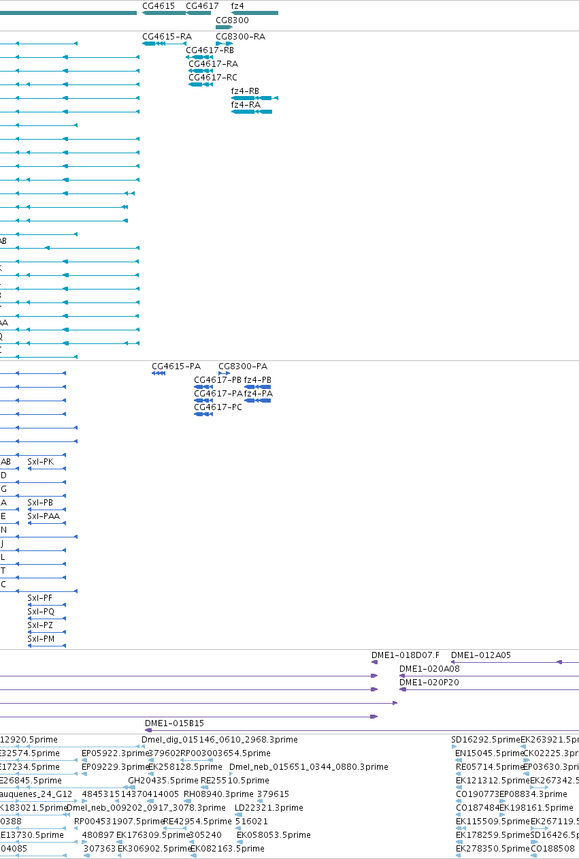Click the CO188508 EST label
Viewport: 579px width, 859px height.
[x=552, y=849]
